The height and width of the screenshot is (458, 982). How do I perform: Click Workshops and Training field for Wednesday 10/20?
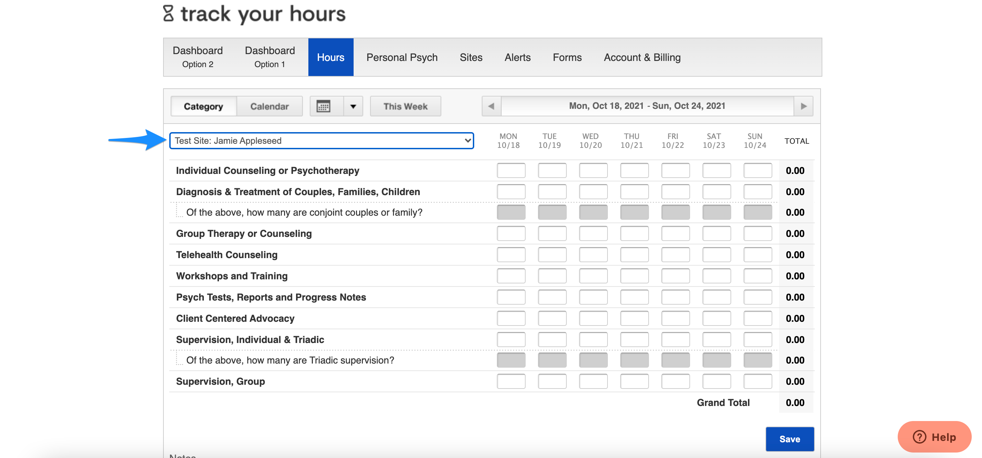pos(593,276)
